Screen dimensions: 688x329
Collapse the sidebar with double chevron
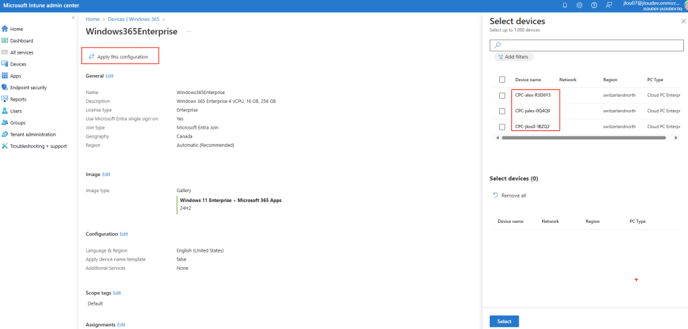[x=73, y=17]
